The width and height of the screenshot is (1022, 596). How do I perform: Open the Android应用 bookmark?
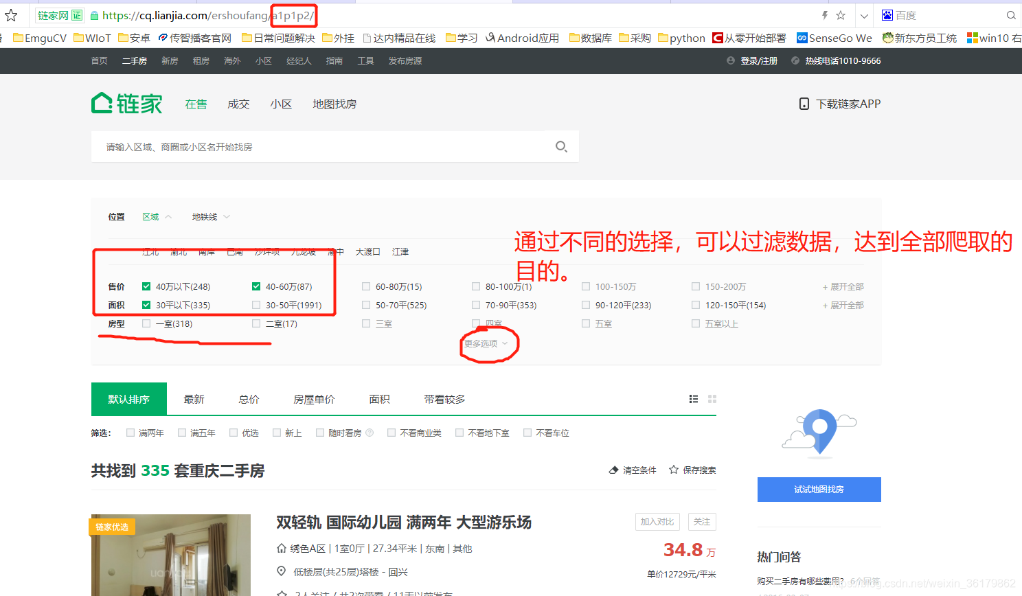(x=523, y=38)
